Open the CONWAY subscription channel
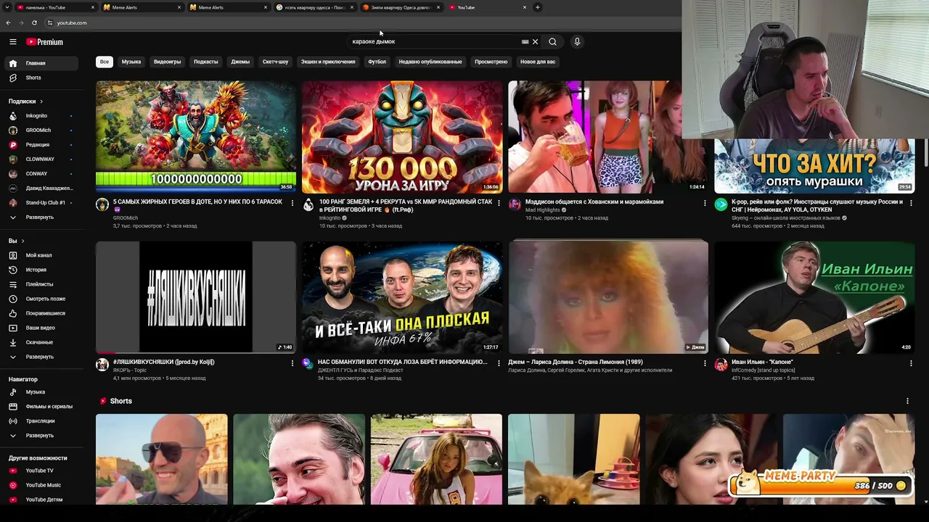The width and height of the screenshot is (929, 522). [40, 174]
